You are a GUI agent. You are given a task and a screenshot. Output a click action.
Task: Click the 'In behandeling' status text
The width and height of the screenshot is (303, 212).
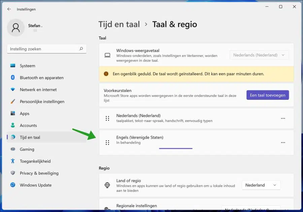[x=128, y=142]
